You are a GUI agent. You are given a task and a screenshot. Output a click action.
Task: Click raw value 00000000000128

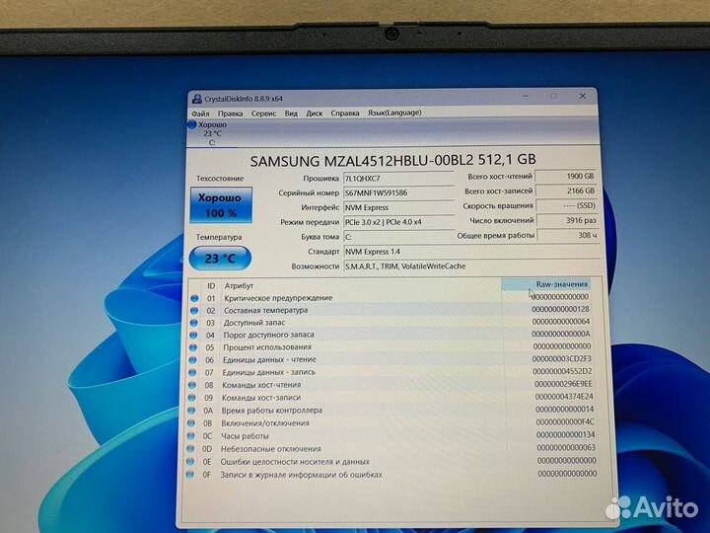click(560, 309)
